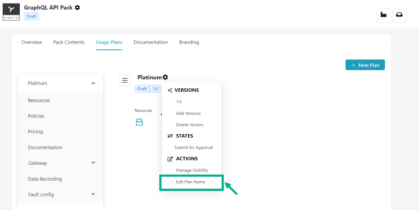Open the Branding tab
The image size is (419, 210).
(189, 42)
